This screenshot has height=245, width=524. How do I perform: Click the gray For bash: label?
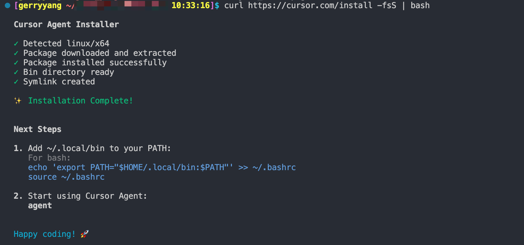[49, 158]
